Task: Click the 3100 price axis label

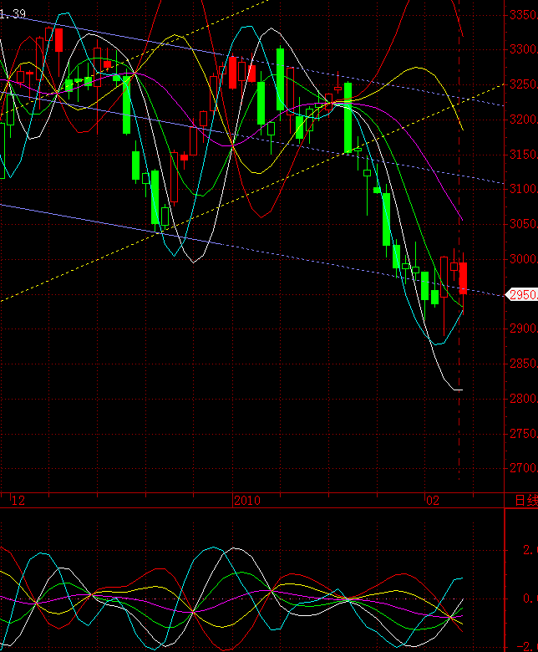Action: (x=524, y=189)
